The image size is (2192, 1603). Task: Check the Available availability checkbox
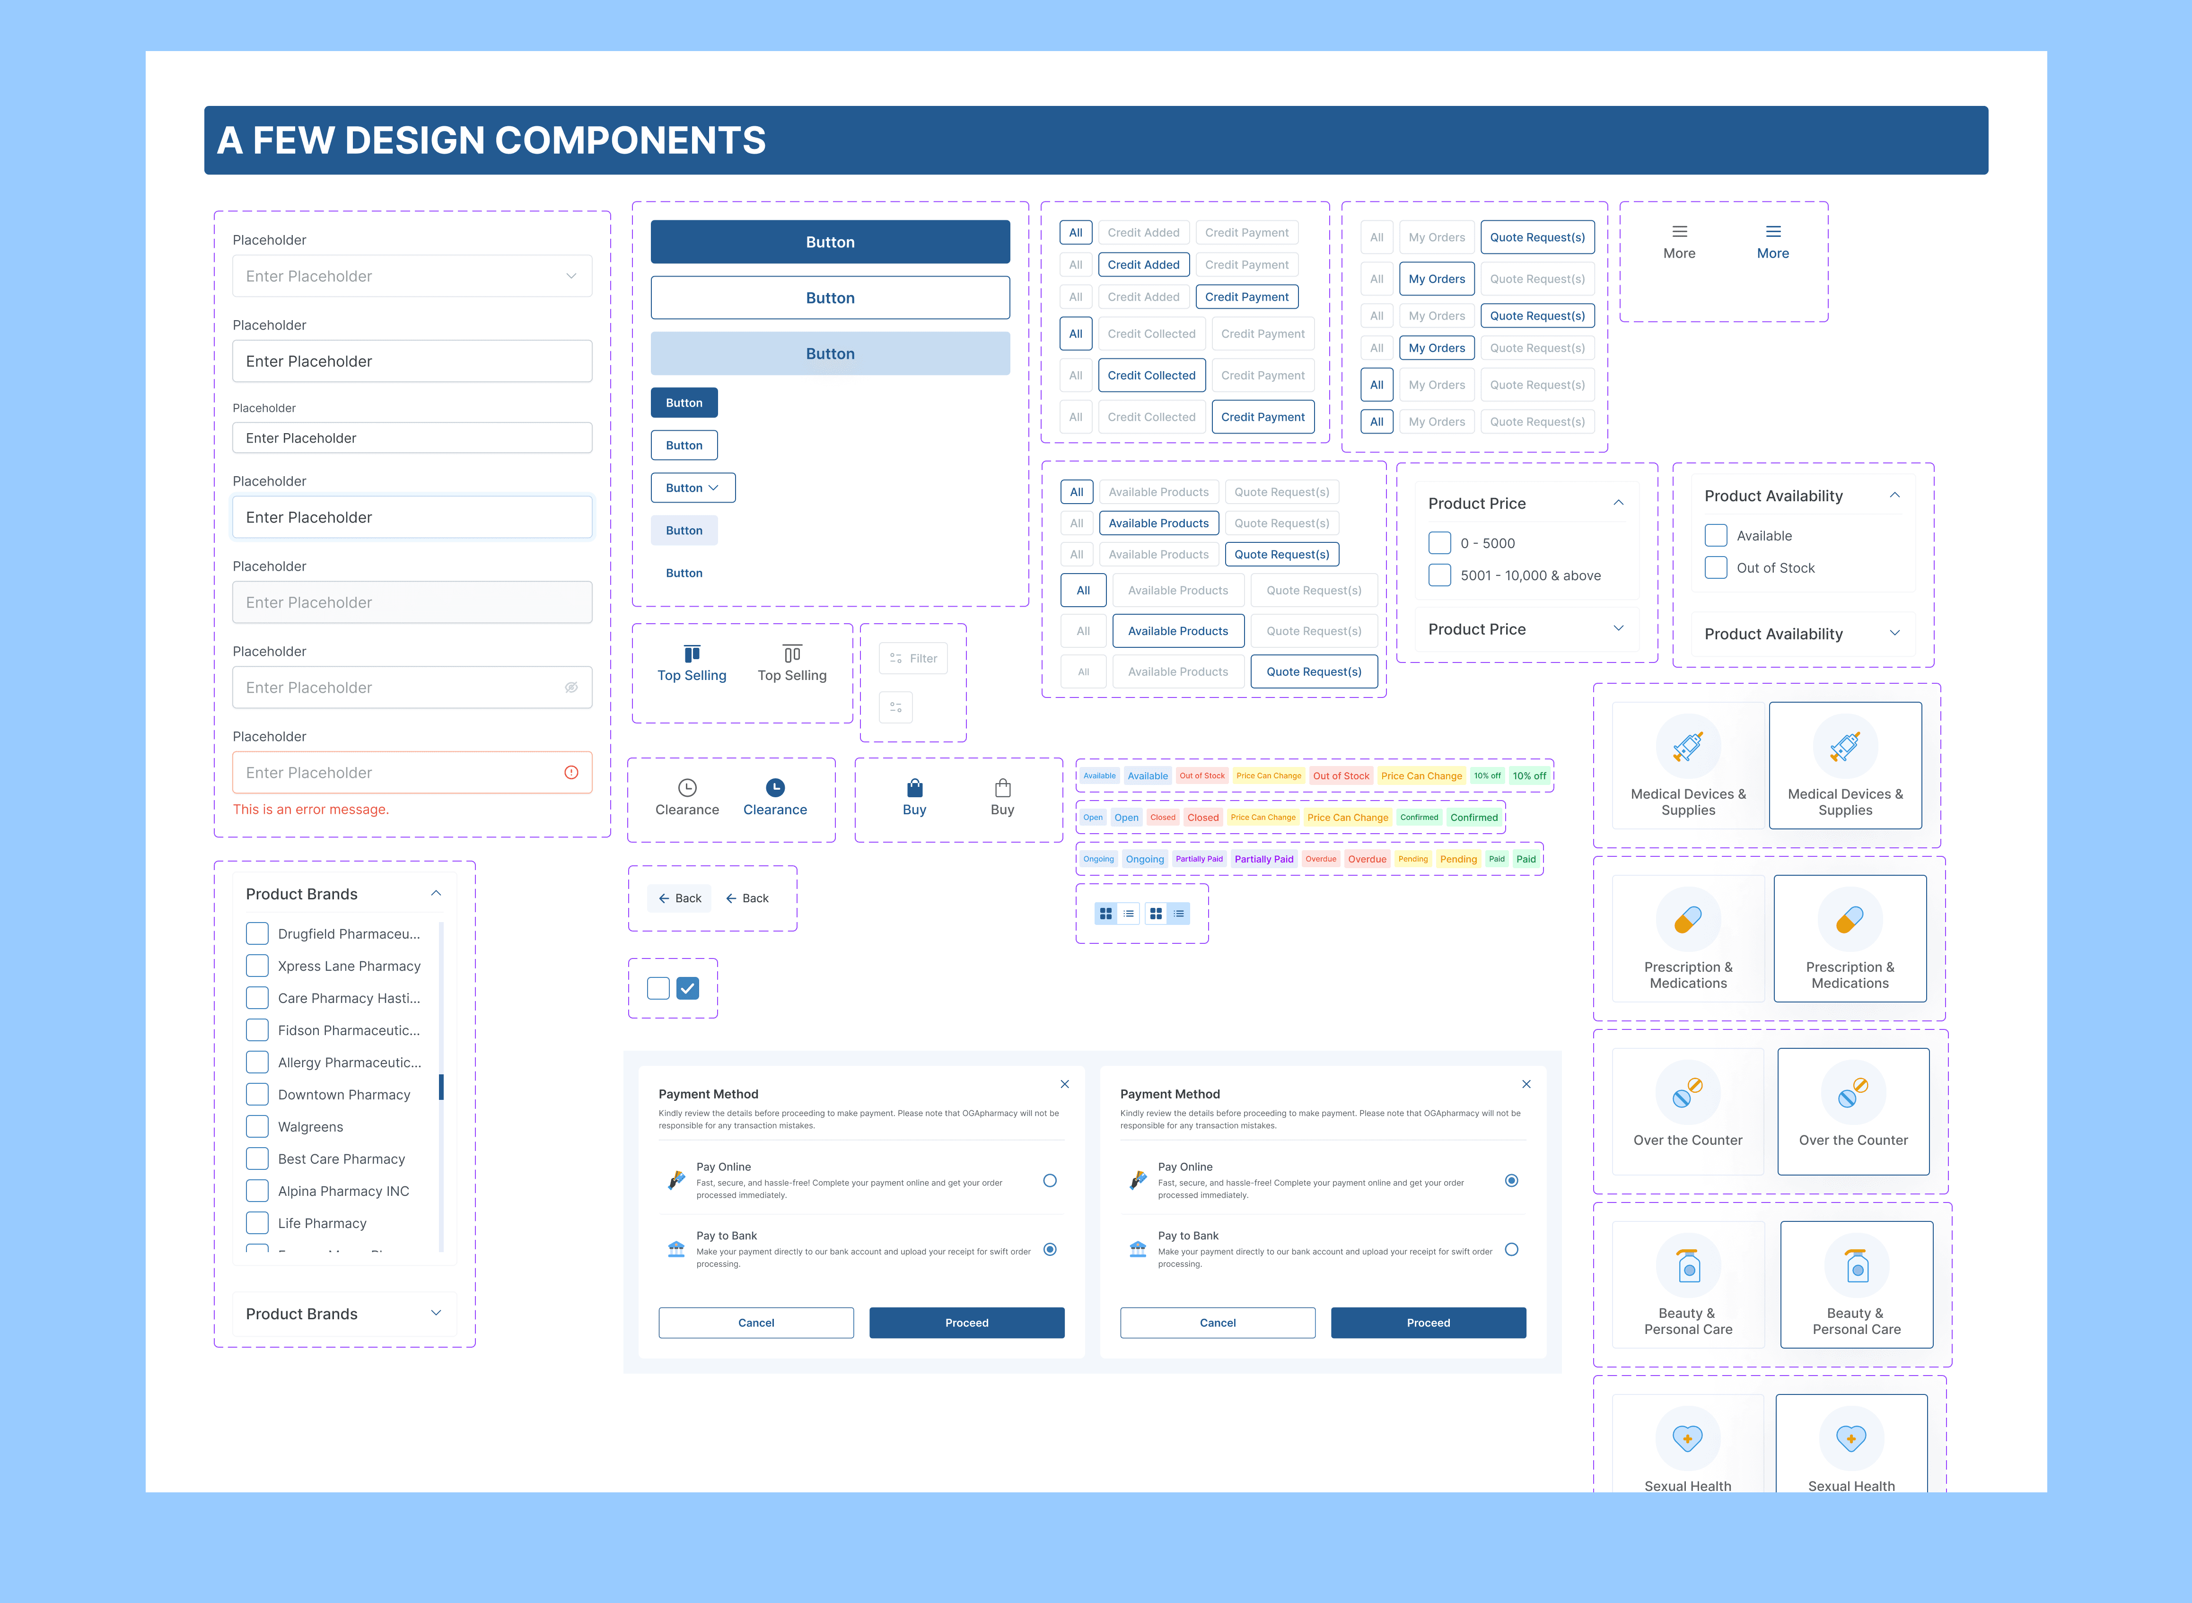[x=1716, y=536]
